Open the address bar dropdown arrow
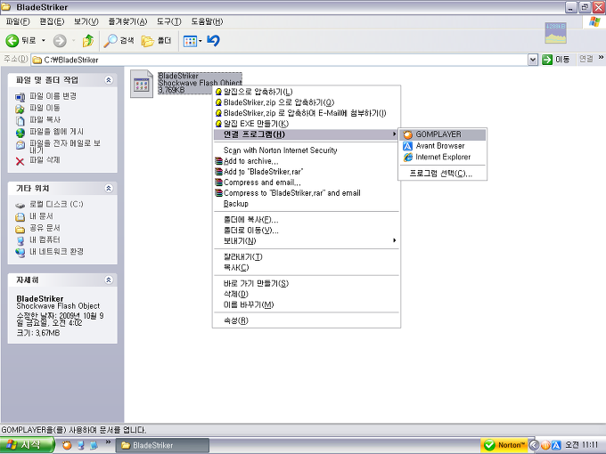Image resolution: width=606 pixels, height=454 pixels. [533, 60]
